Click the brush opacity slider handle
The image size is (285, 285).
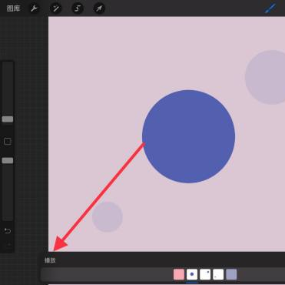tap(8, 161)
